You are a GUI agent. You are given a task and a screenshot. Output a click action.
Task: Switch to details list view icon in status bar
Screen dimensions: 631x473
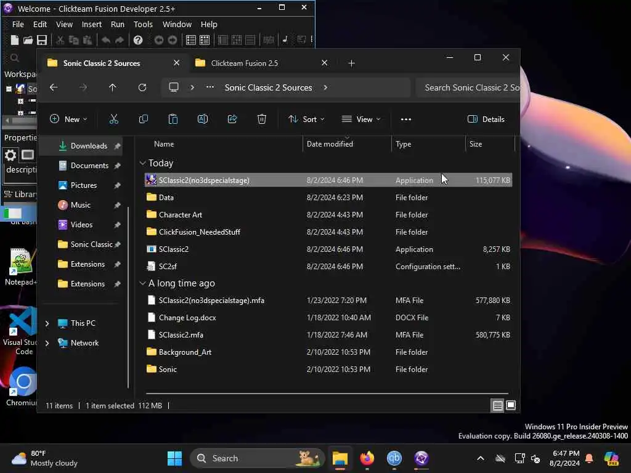coord(497,405)
